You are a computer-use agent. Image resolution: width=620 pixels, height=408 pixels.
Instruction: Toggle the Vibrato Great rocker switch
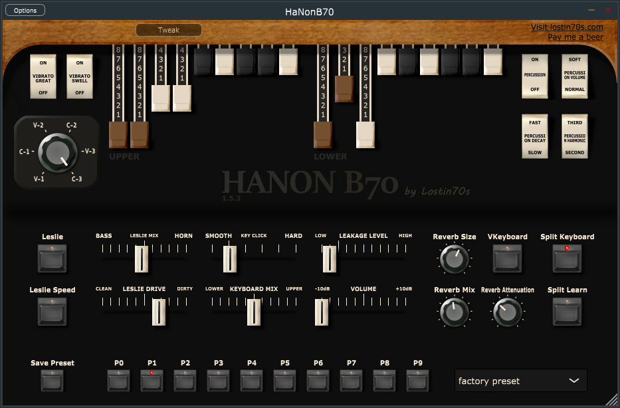tap(43, 76)
